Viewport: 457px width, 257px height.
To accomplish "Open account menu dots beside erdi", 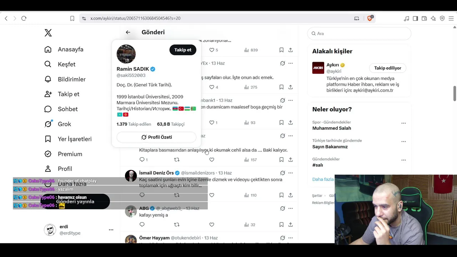I will [111, 230].
